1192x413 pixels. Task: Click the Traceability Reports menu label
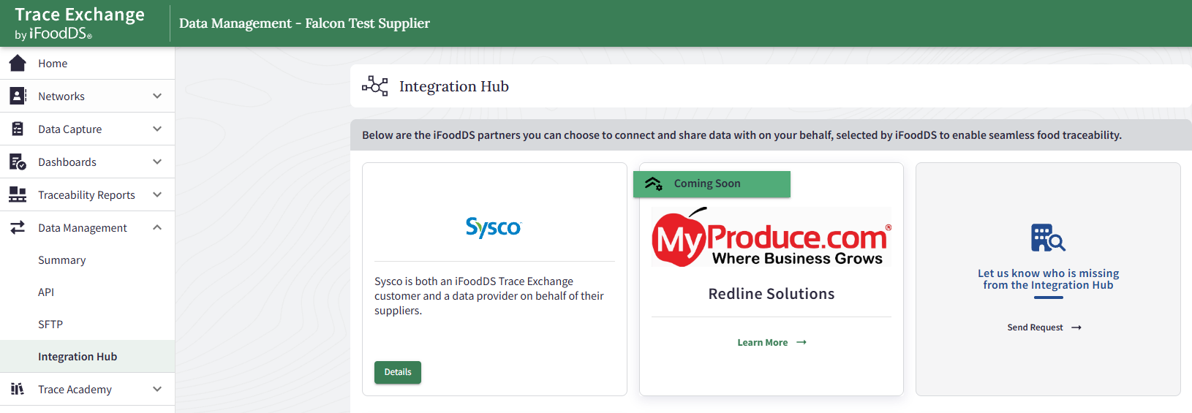tap(86, 195)
